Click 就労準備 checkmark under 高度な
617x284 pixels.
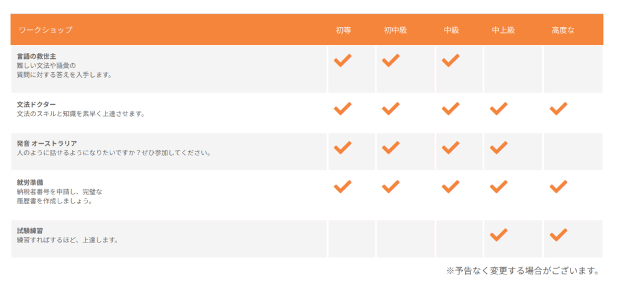[x=559, y=187]
